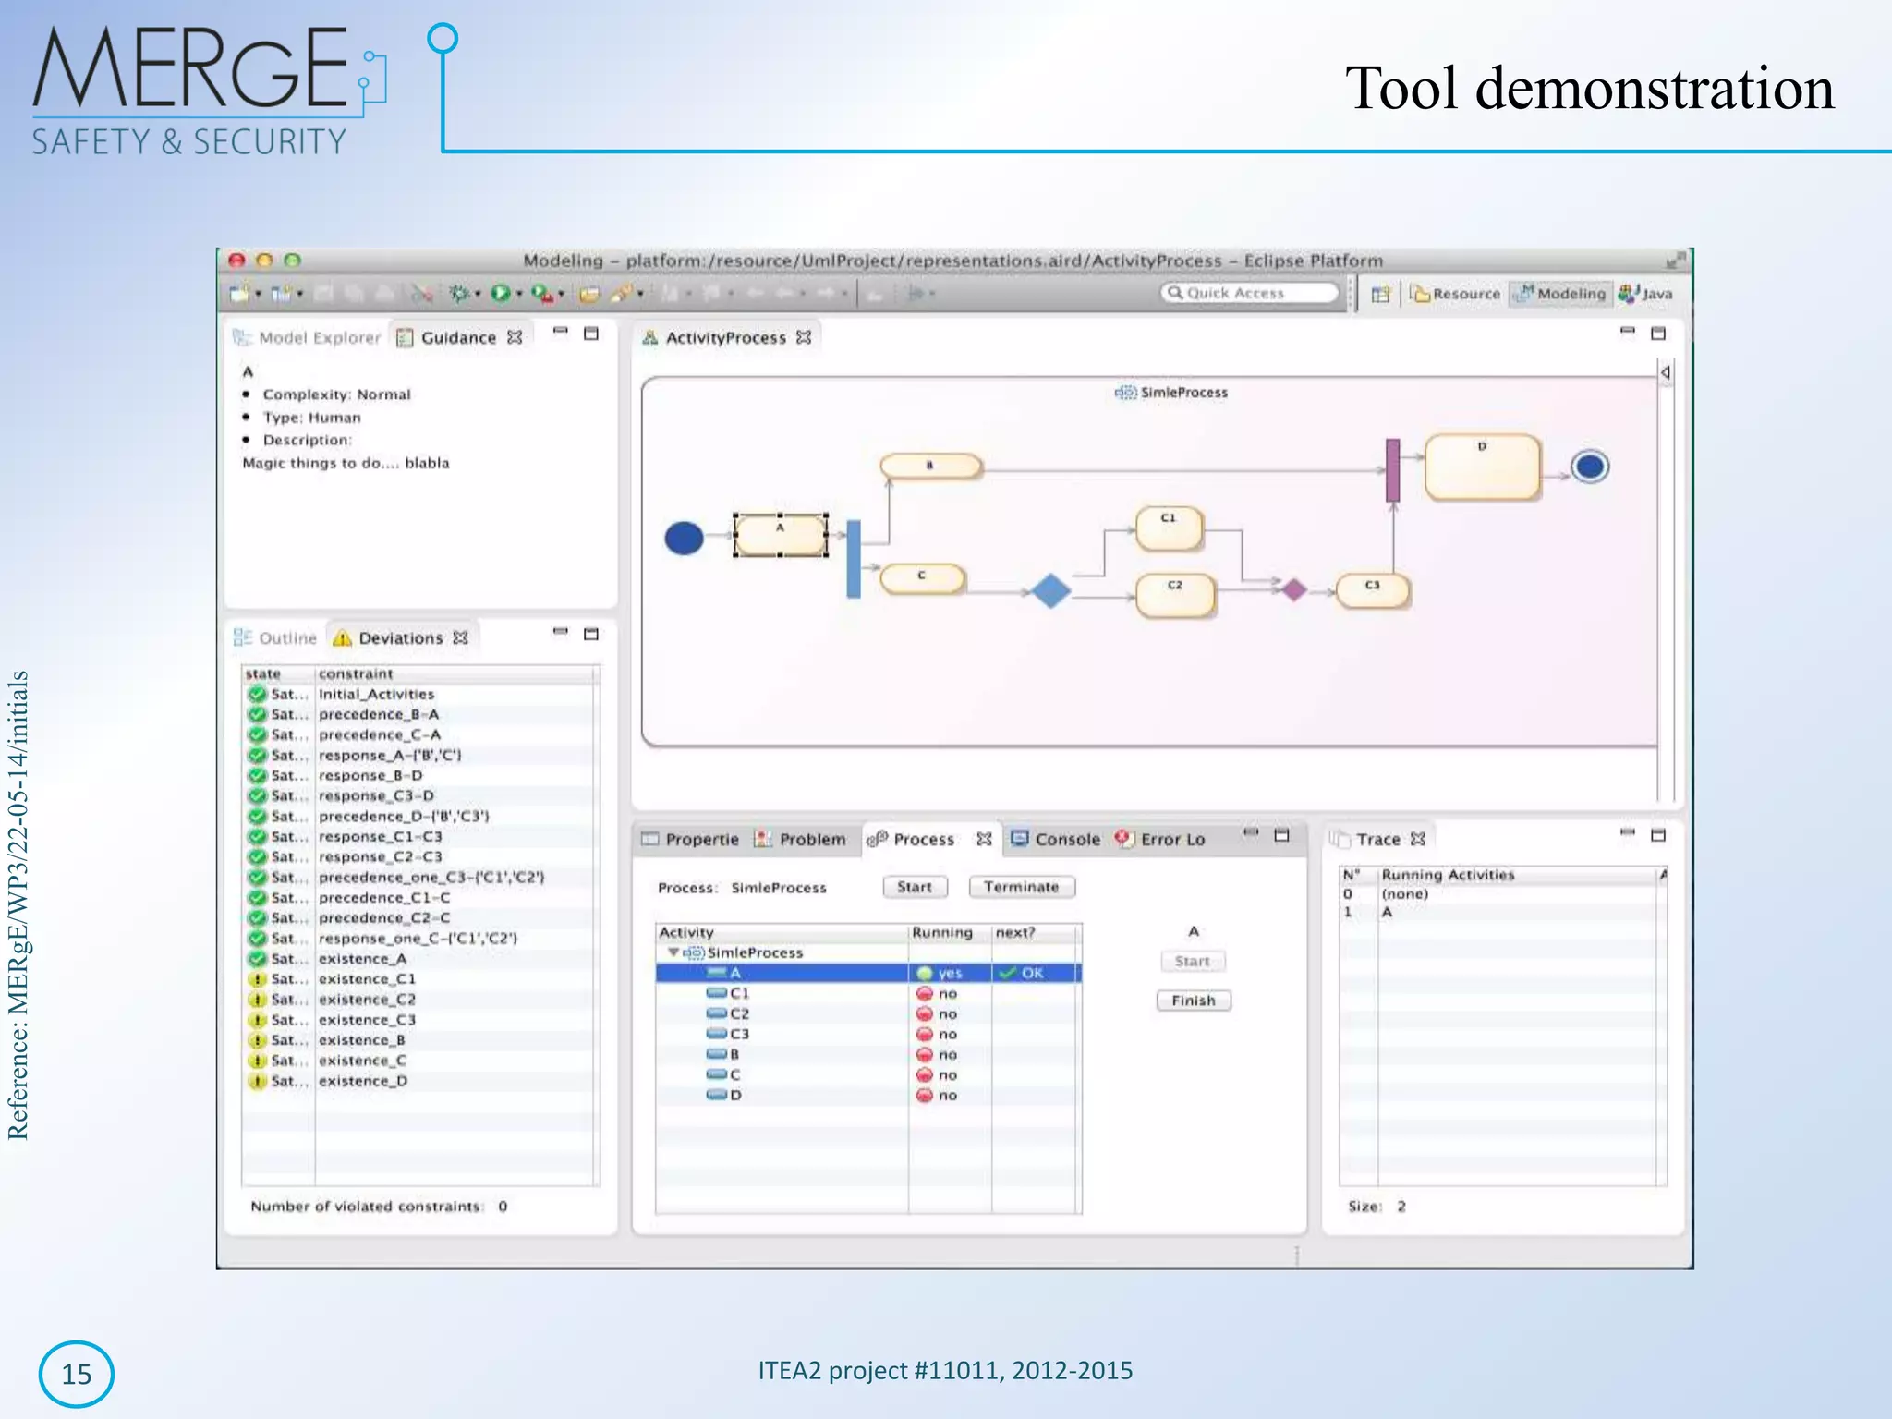Click the final node circle in diagram
The width and height of the screenshot is (1892, 1419).
(x=1590, y=466)
